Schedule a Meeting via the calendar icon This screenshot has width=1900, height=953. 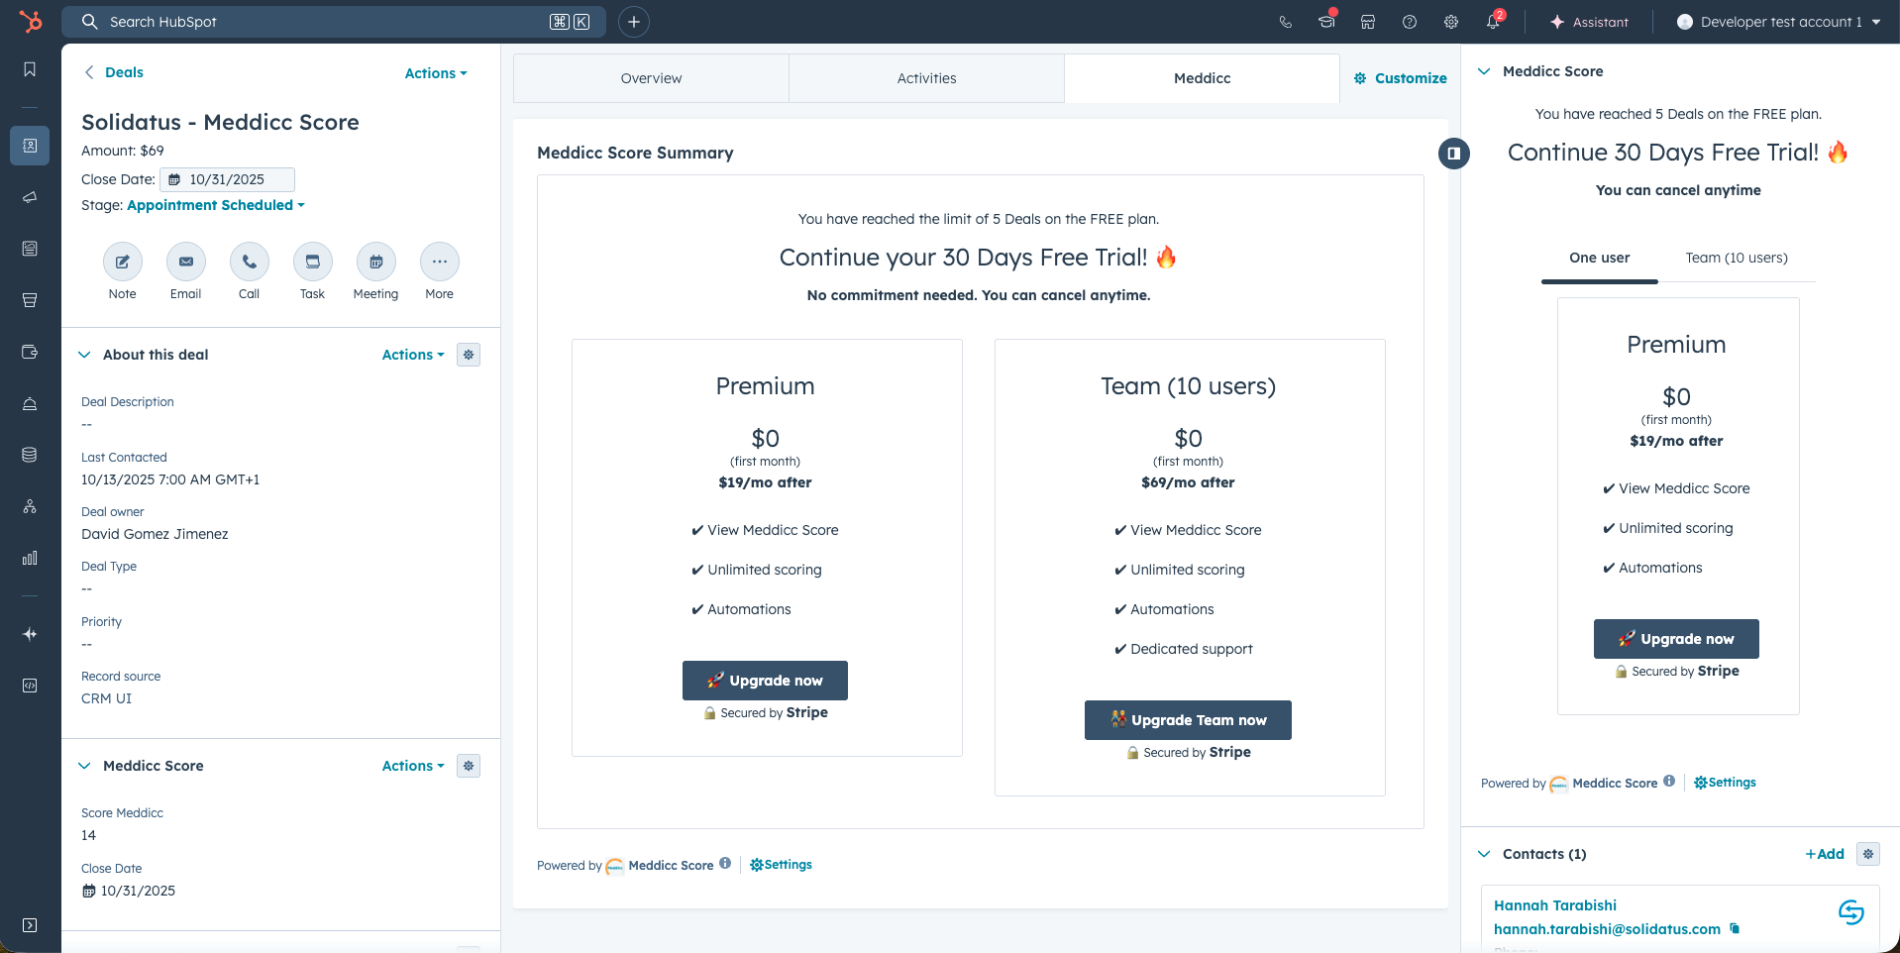(x=375, y=263)
